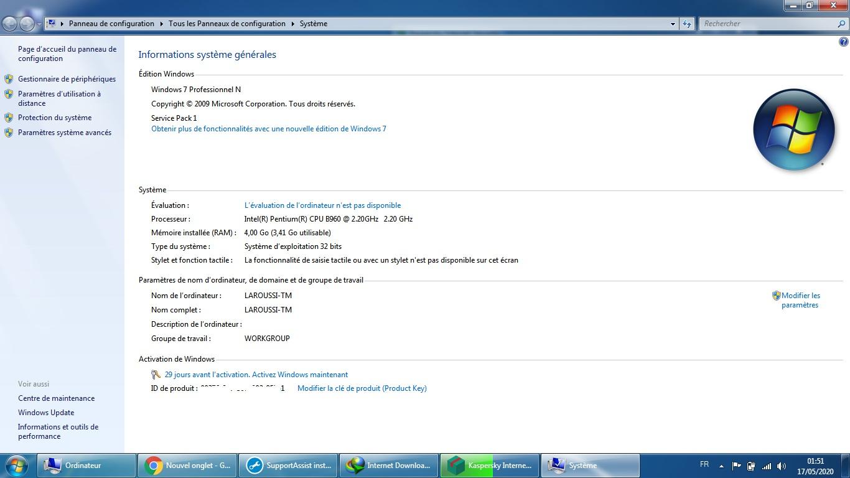Switch to Kaspersky Internet taskbar button
This screenshot has height=478, width=850.
pyautogui.click(x=490, y=465)
